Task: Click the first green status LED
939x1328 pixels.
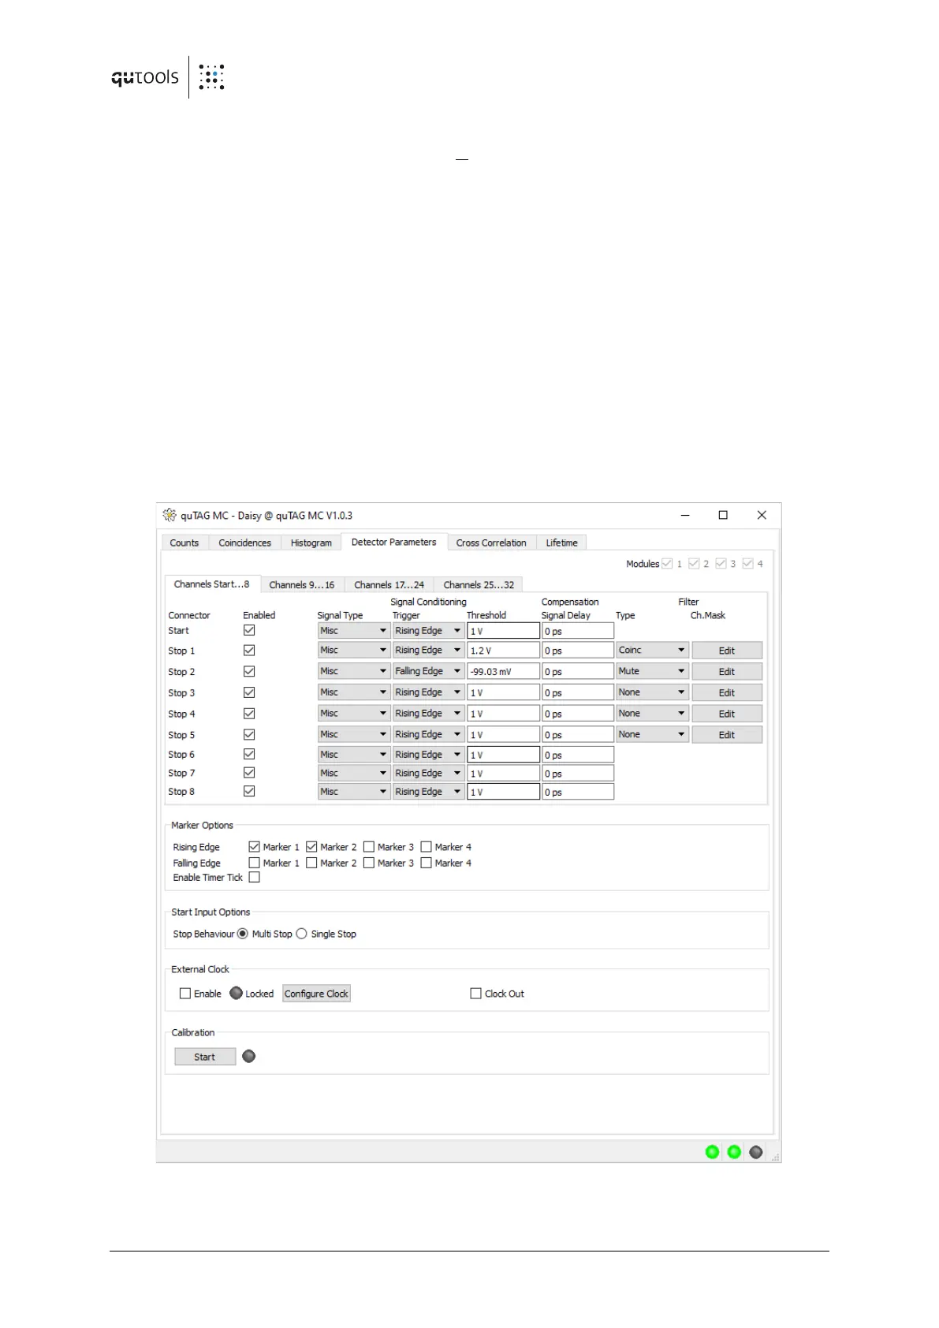Action: click(x=712, y=1152)
